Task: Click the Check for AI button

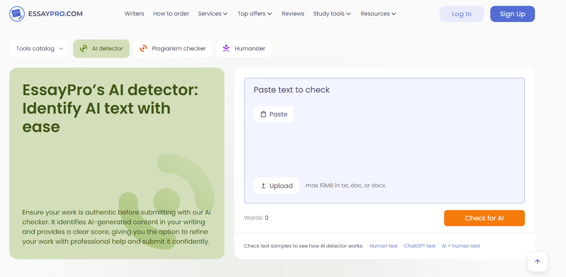Action: tap(484, 218)
